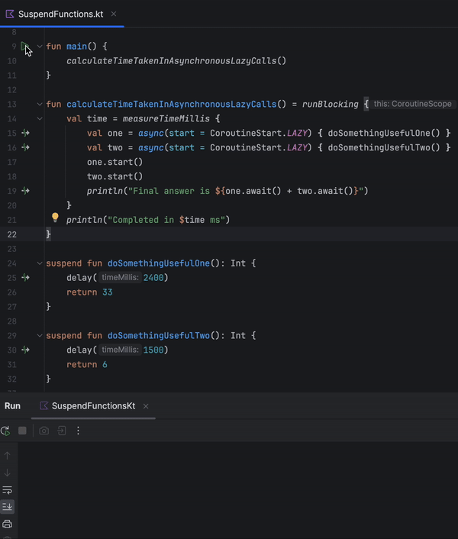Click the exit arrow icon in Run toolbar

62,431
